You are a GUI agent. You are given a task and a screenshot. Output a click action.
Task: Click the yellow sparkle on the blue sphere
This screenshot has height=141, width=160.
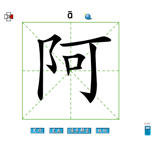tap(85, 14)
